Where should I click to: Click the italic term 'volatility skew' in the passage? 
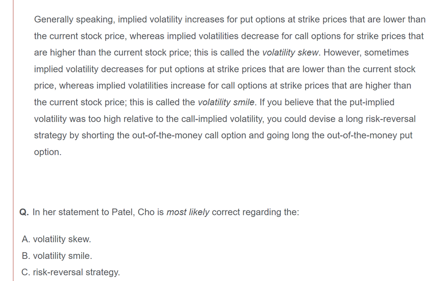pyautogui.click(x=290, y=53)
